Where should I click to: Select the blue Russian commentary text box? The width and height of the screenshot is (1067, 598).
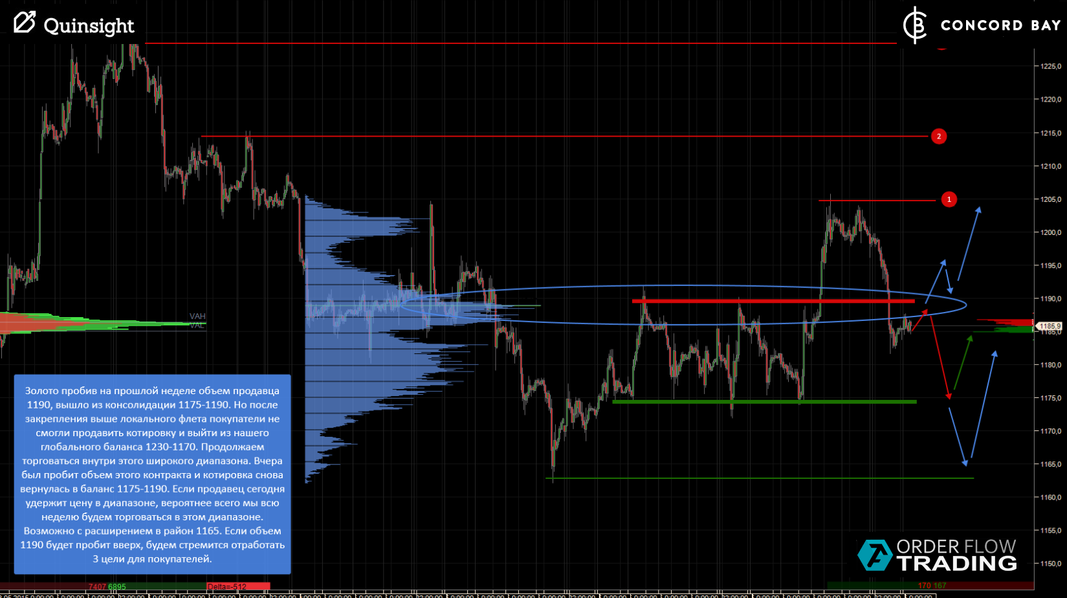coord(152,474)
